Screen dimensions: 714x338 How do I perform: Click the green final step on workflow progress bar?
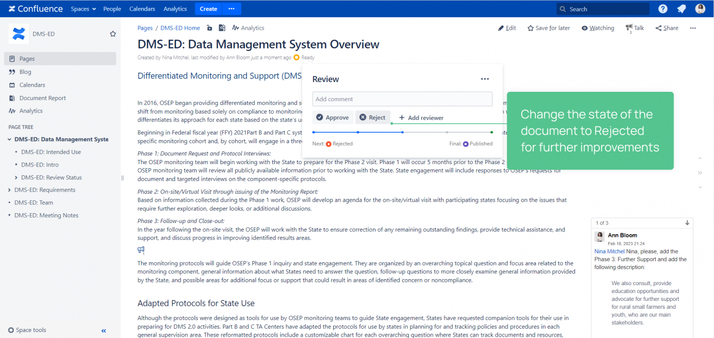[x=492, y=133]
